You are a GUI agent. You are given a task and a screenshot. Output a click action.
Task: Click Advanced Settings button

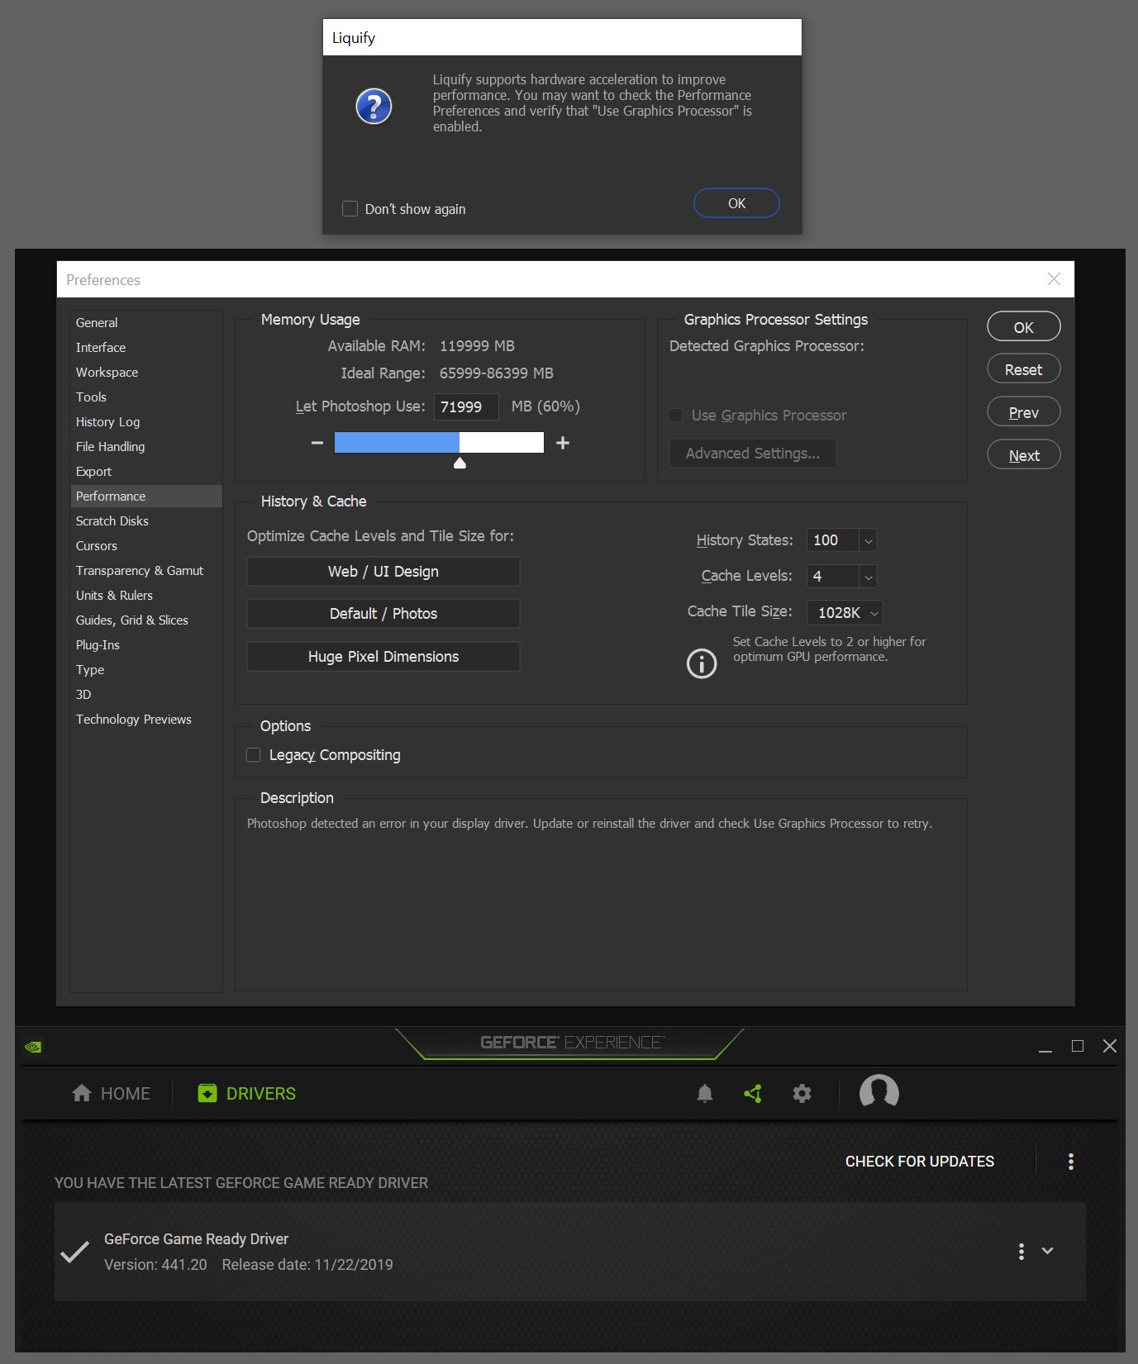pyautogui.click(x=753, y=454)
